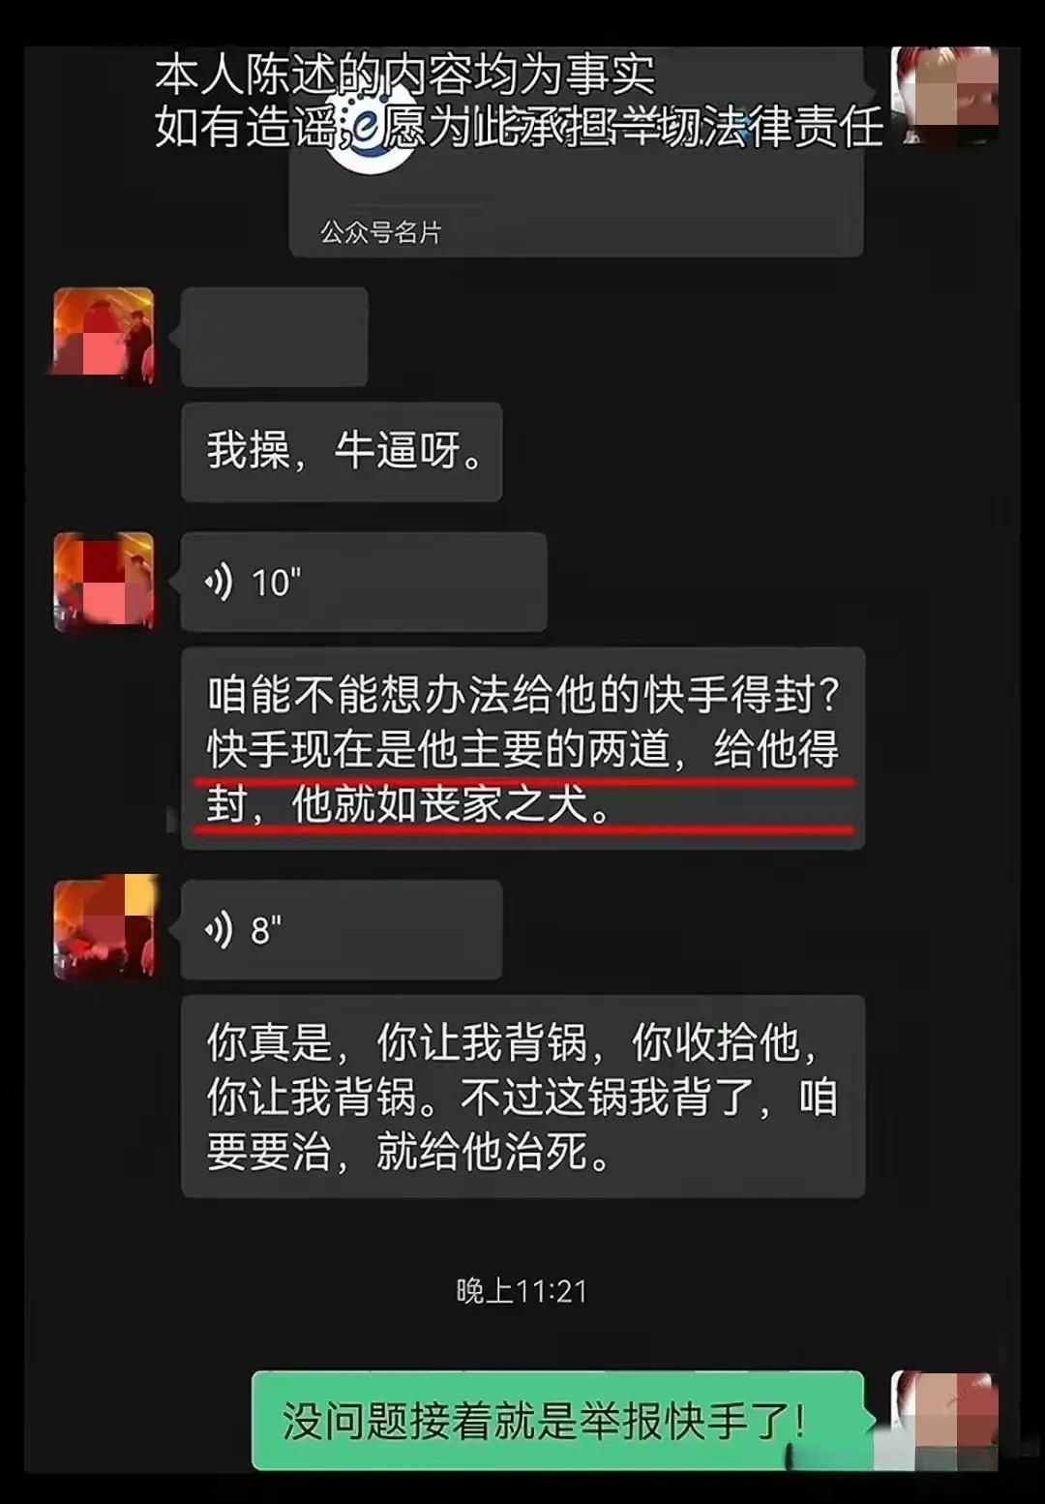Tap the caption line '如有造谣，愿为此承担一切法律责任'
1045x1504 pixels.
coord(520,127)
